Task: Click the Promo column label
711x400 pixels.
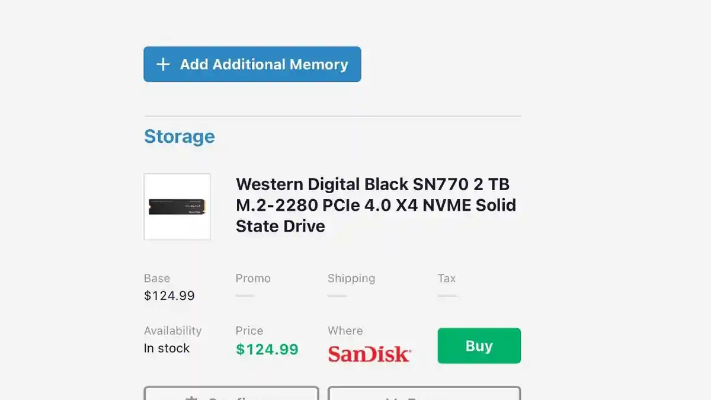Action: (x=253, y=279)
